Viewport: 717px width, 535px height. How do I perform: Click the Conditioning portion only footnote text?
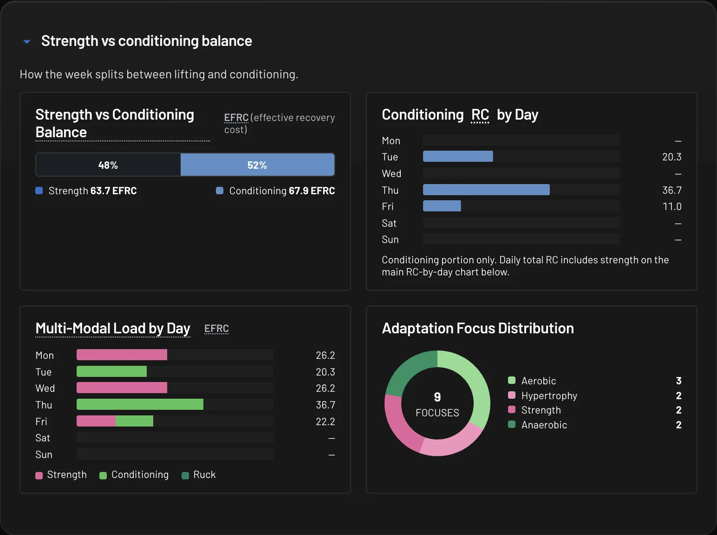click(x=525, y=266)
